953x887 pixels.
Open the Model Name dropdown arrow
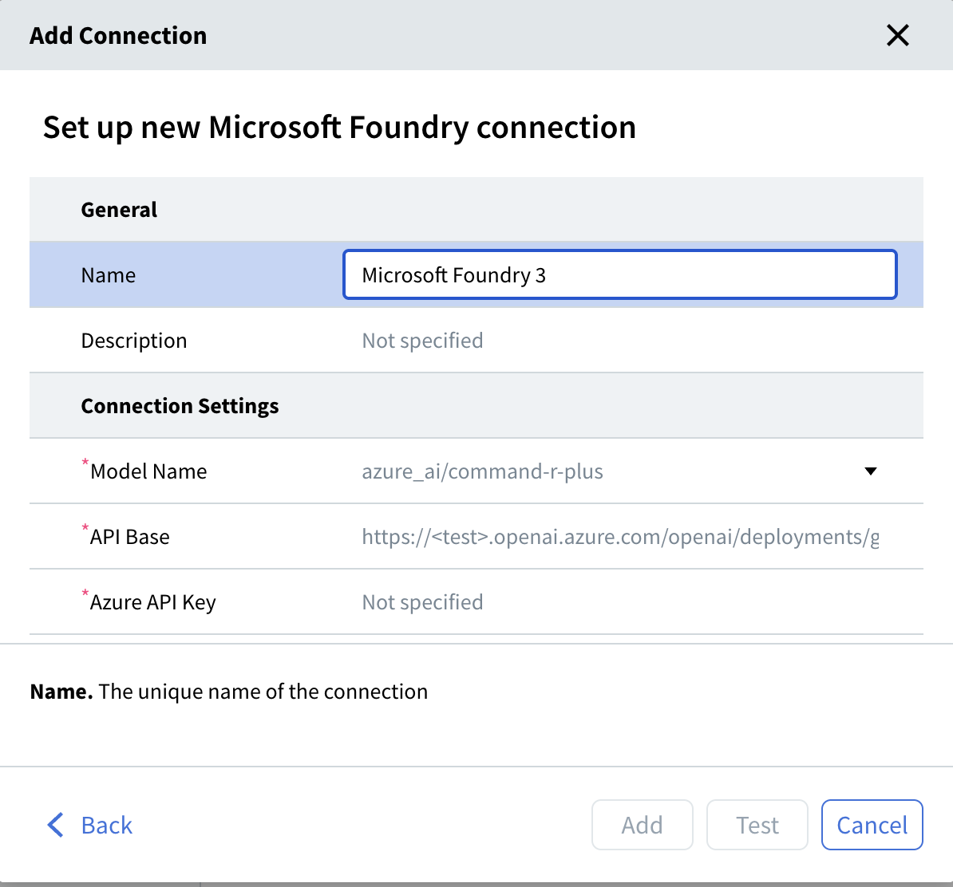(x=870, y=471)
